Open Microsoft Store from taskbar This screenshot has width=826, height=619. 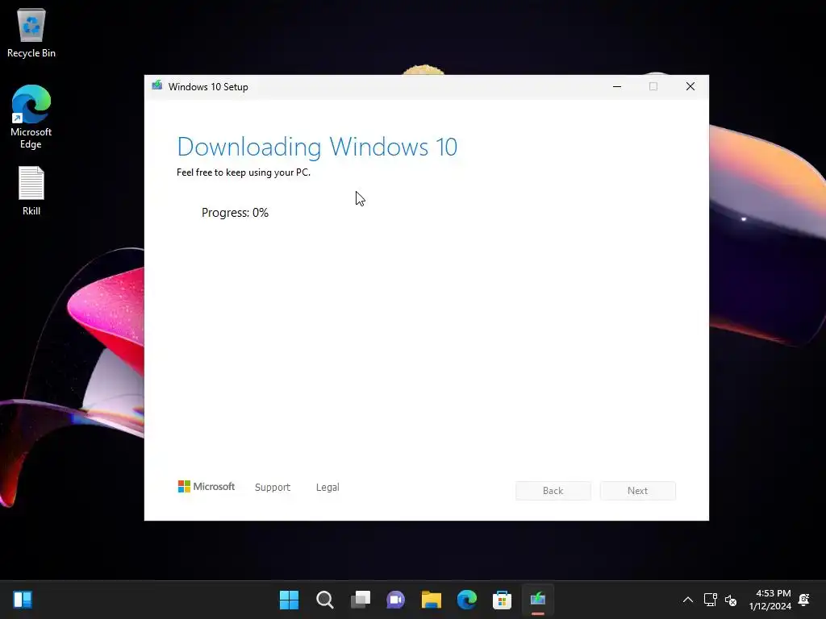(x=502, y=600)
